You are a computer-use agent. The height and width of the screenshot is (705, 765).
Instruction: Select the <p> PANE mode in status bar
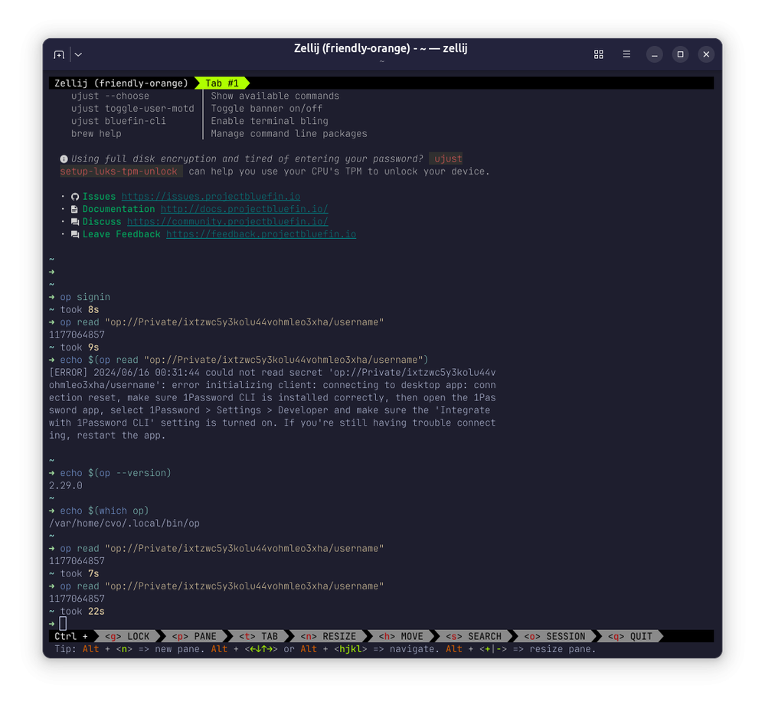coord(195,636)
